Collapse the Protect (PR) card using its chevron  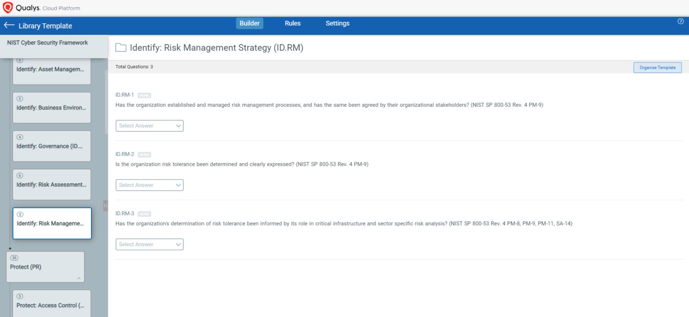pos(80,278)
